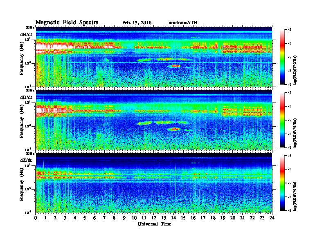The height and width of the screenshot is (250, 324).
Task: Click hour tick label 14 on time axis
Action: [173, 218]
